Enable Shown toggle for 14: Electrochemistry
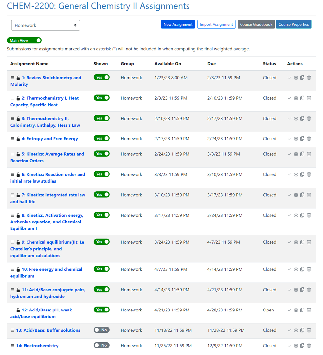 pyautogui.click(x=101, y=345)
